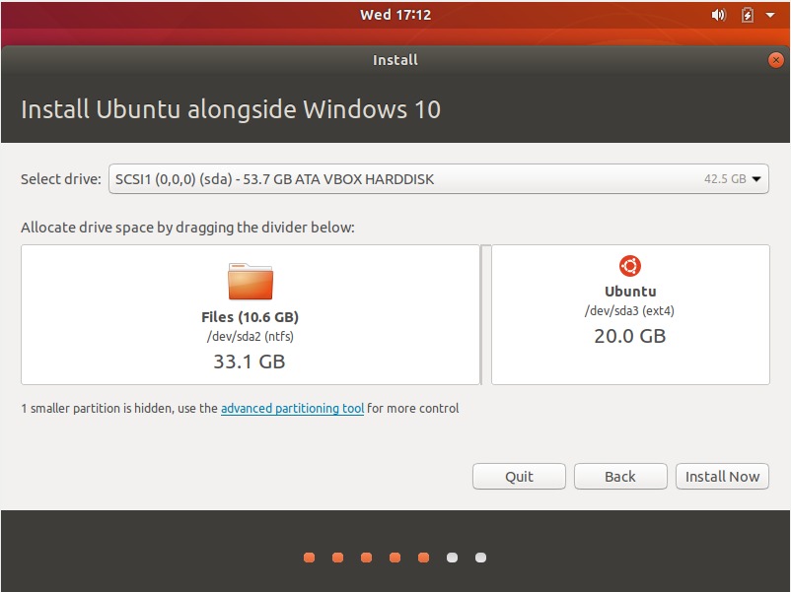
Task: Open the Wed 17:12 clock menu
Action: 395,15
